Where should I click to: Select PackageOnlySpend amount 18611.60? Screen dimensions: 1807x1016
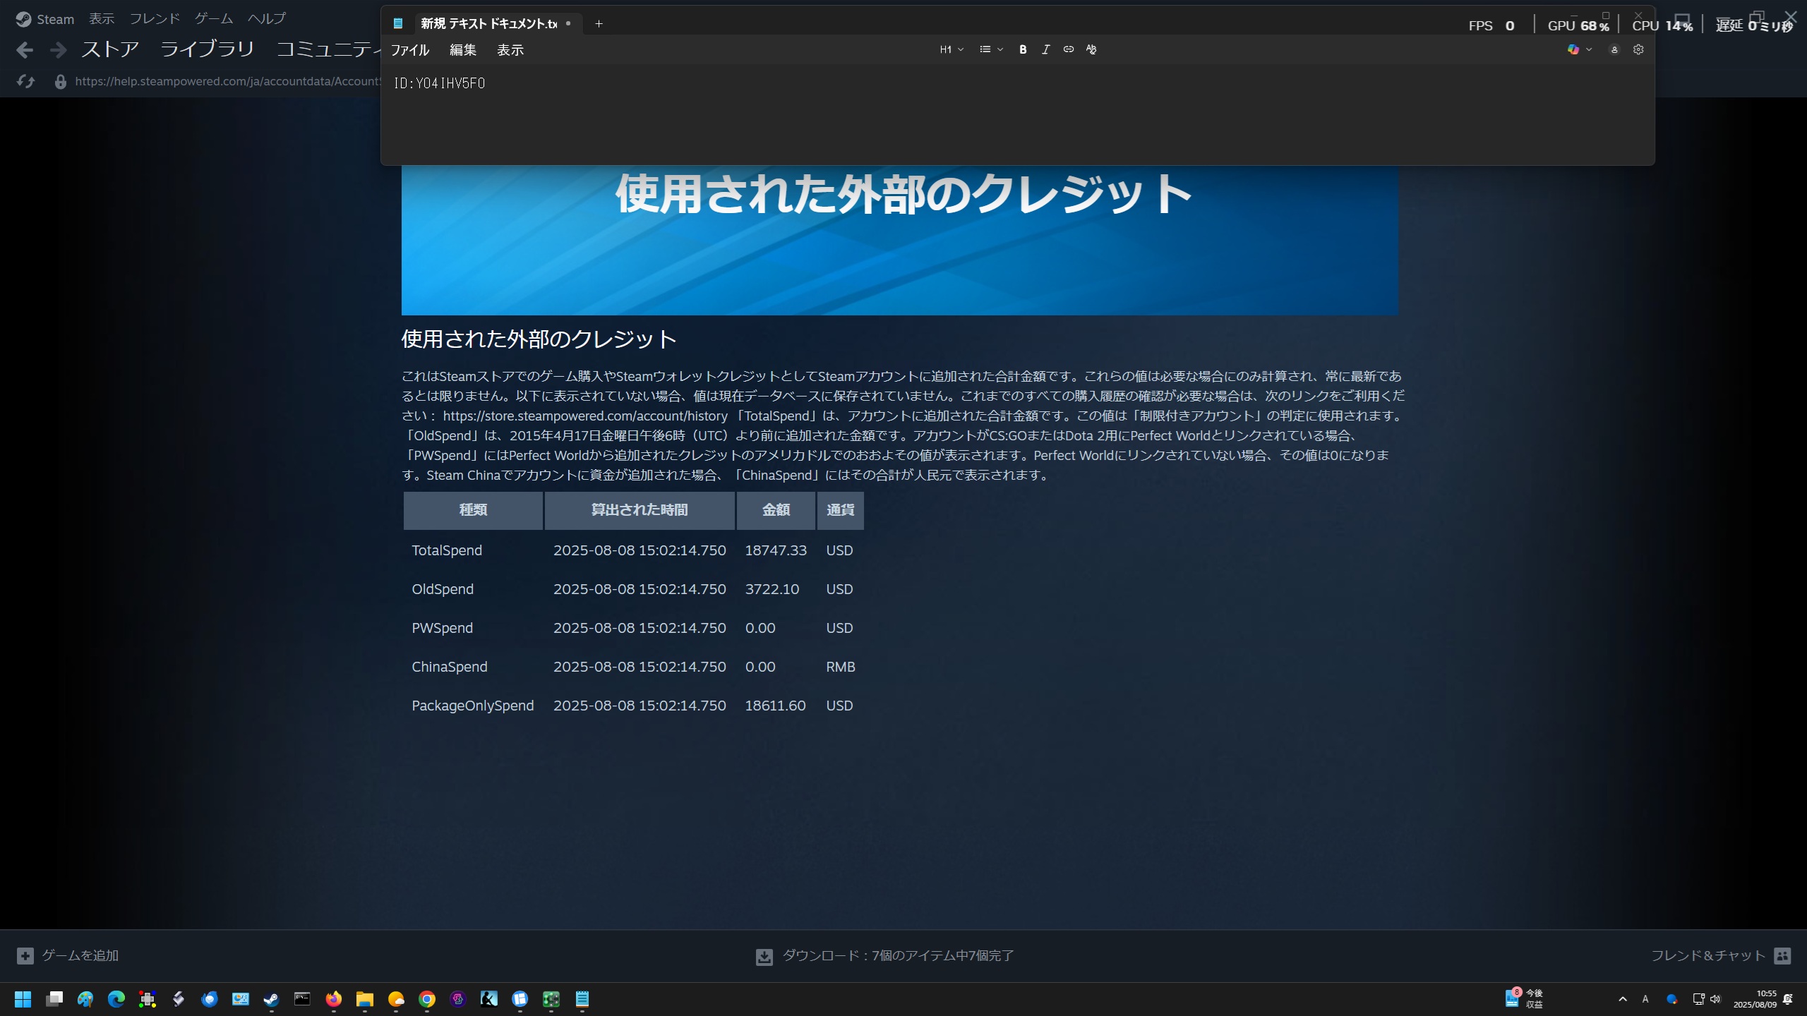pyautogui.click(x=775, y=706)
